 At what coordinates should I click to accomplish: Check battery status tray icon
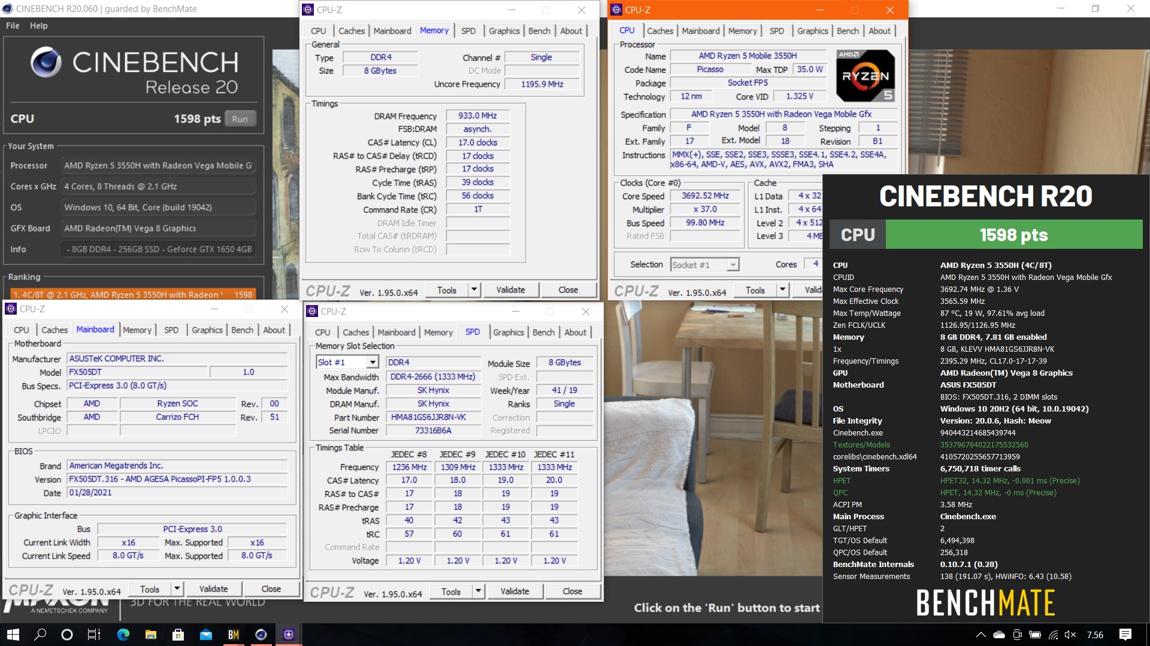click(x=1035, y=635)
